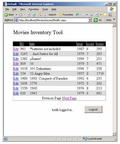Click Edit for 12 Angry Men
This screenshot has height=144, width=120.
tap(16, 73)
